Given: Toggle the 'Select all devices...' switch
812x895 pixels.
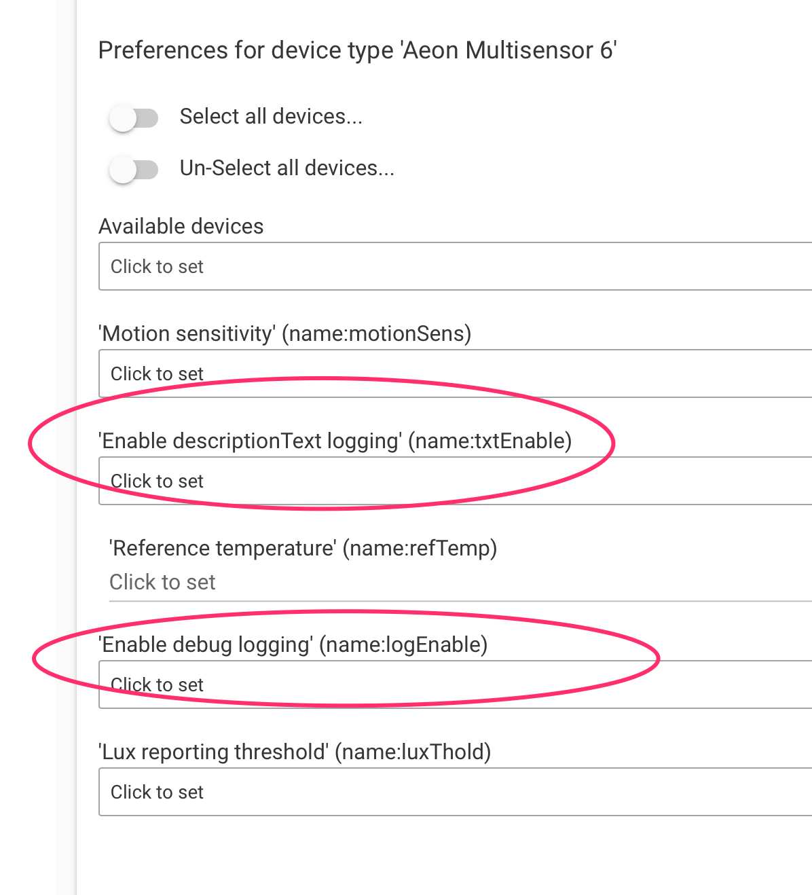Looking at the screenshot, I should coord(134,117).
